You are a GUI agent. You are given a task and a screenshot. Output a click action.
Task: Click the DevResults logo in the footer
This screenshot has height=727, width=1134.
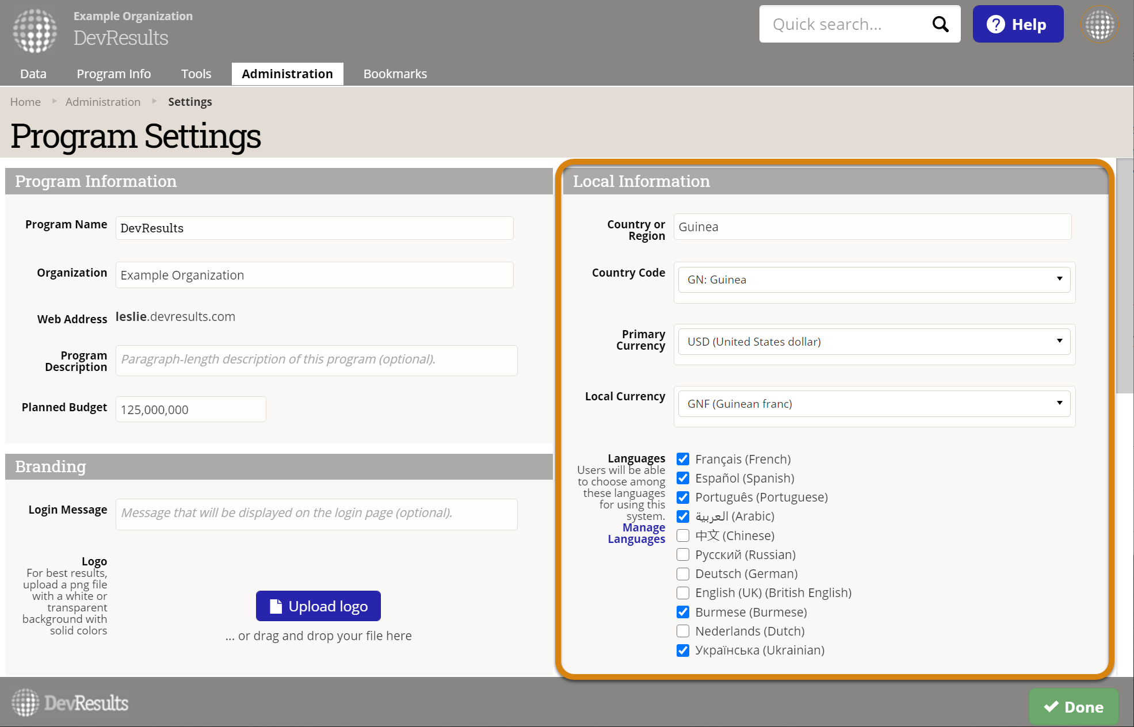pyautogui.click(x=70, y=702)
